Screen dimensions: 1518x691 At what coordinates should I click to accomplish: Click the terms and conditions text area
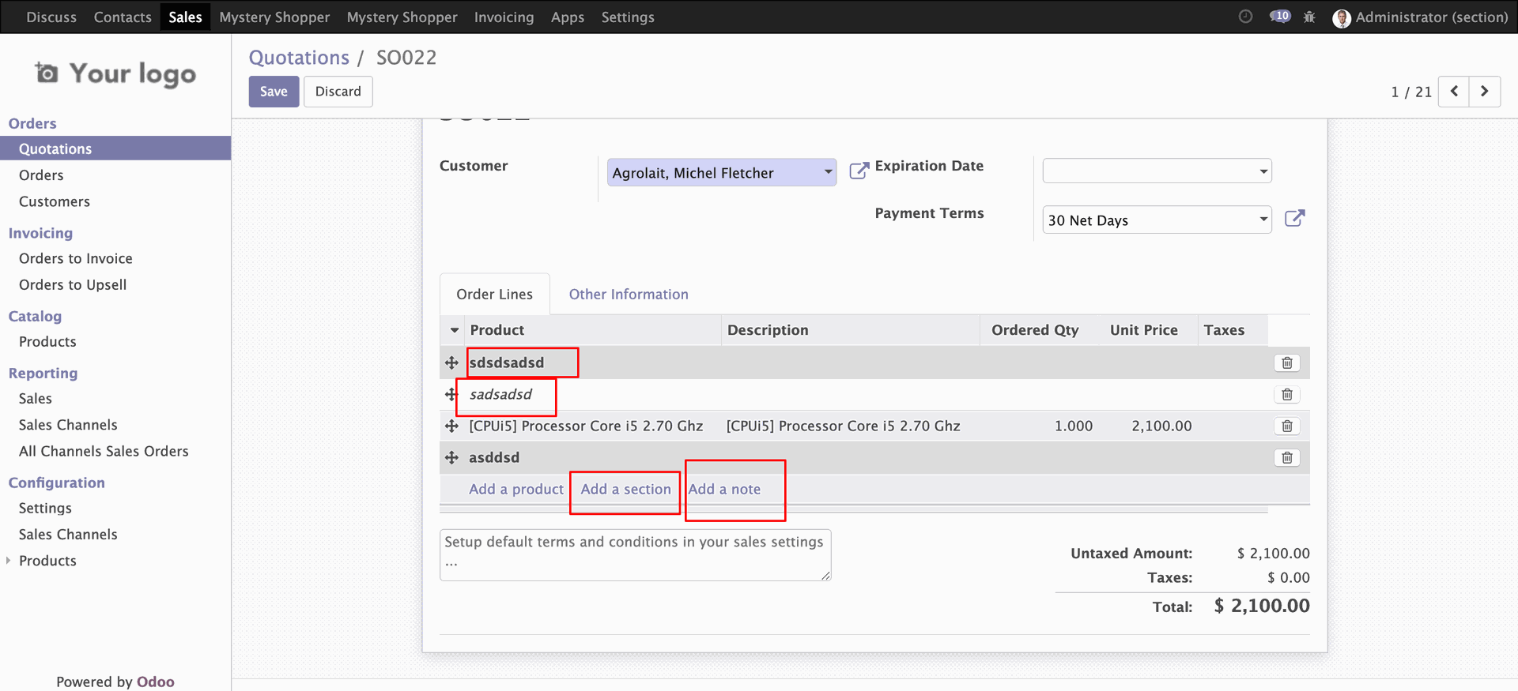pos(635,554)
